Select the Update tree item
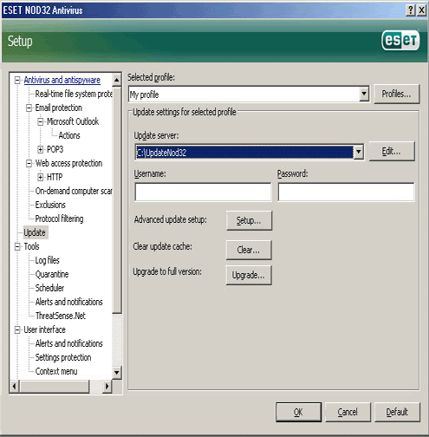The image size is (429, 437). point(35,232)
